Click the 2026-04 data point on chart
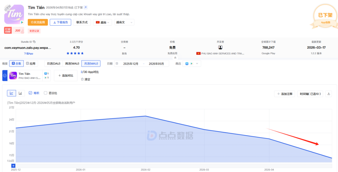This screenshot has height=172, width=338. [269, 139]
